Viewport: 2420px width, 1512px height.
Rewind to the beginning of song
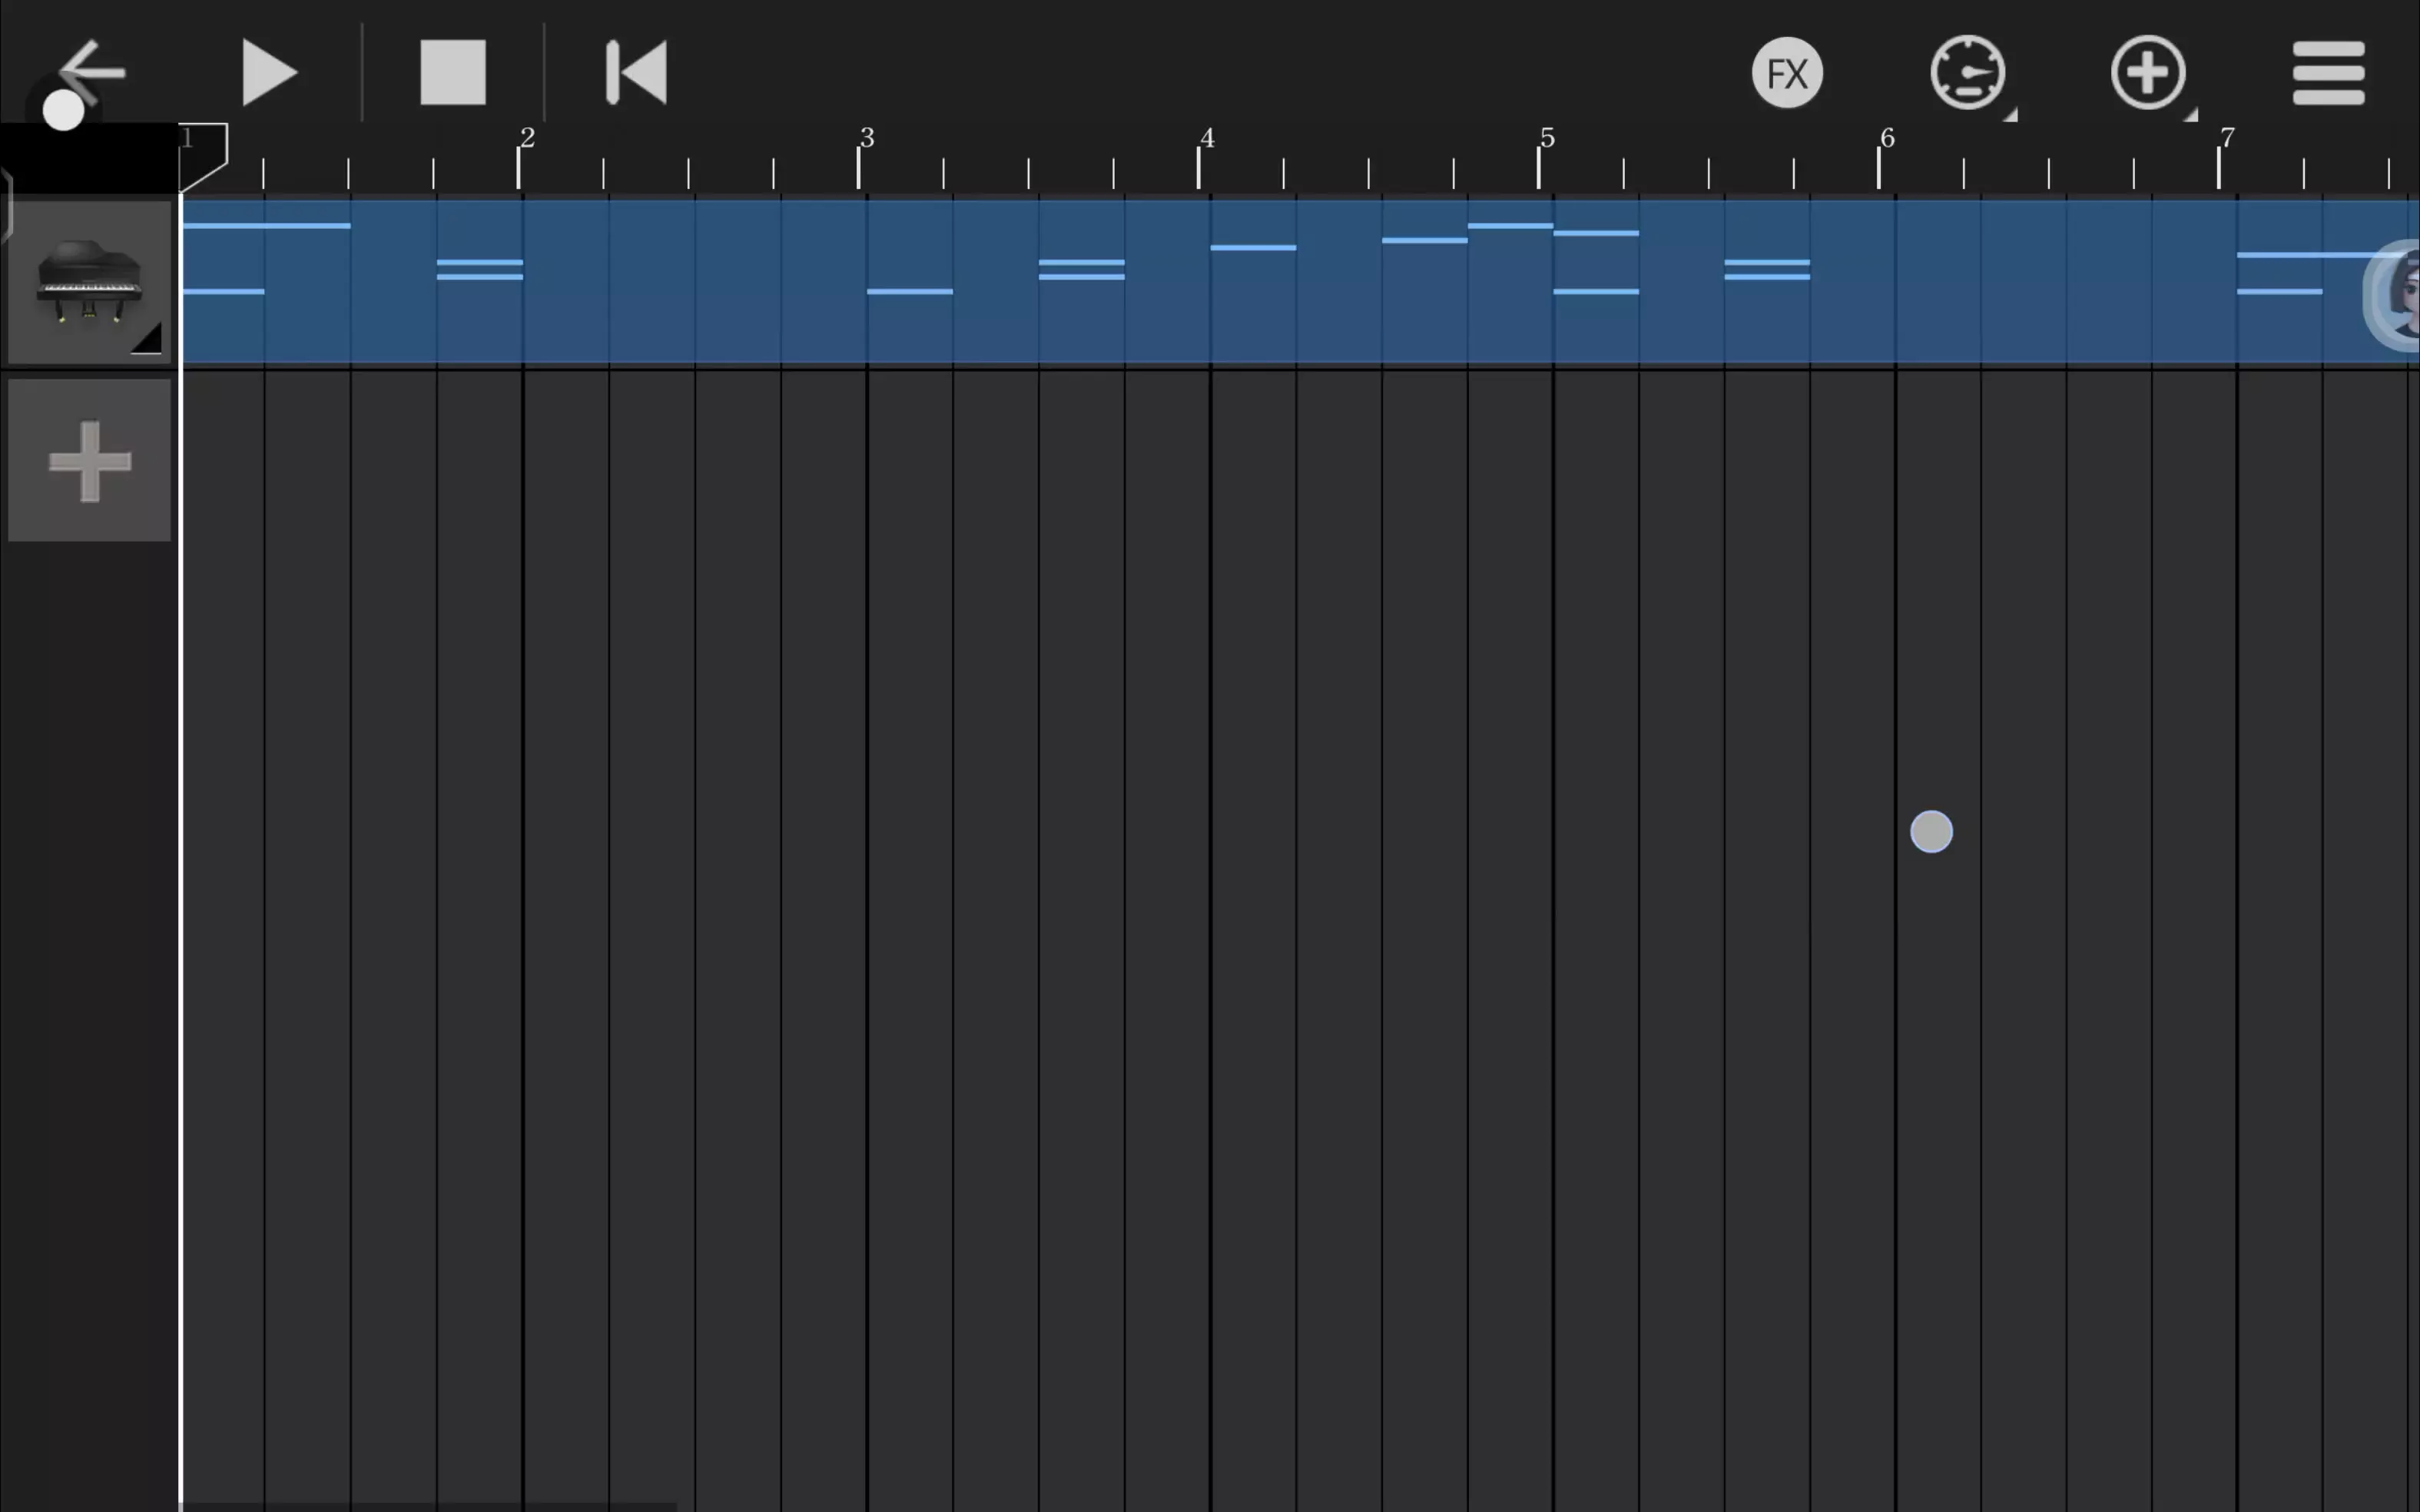click(637, 73)
